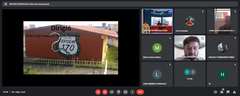Select Irvin Castelan participant tile

190,21
